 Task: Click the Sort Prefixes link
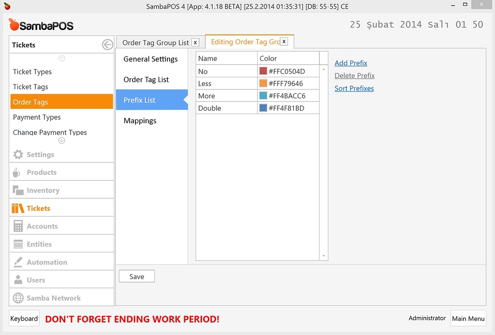click(354, 88)
